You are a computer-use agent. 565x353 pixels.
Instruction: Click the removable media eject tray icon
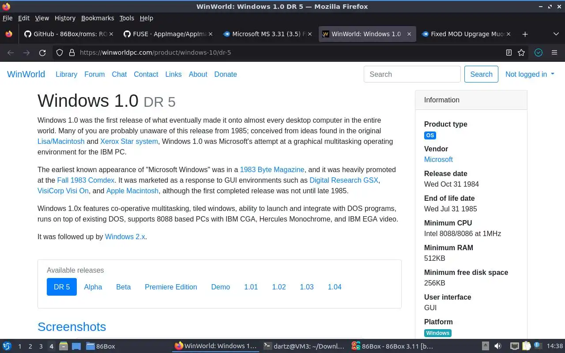(x=485, y=346)
